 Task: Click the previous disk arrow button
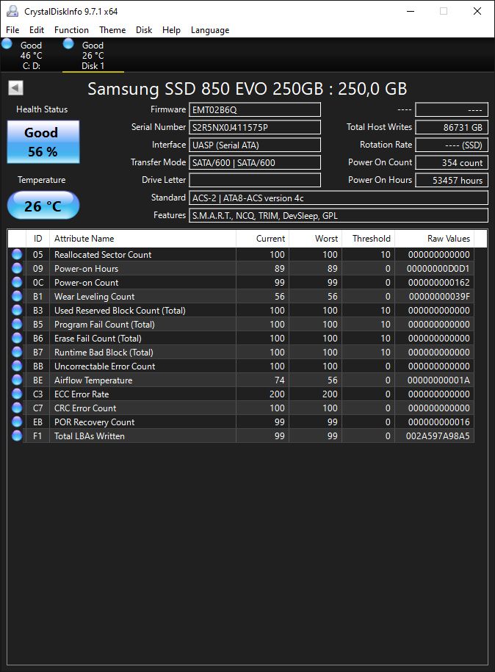15,88
